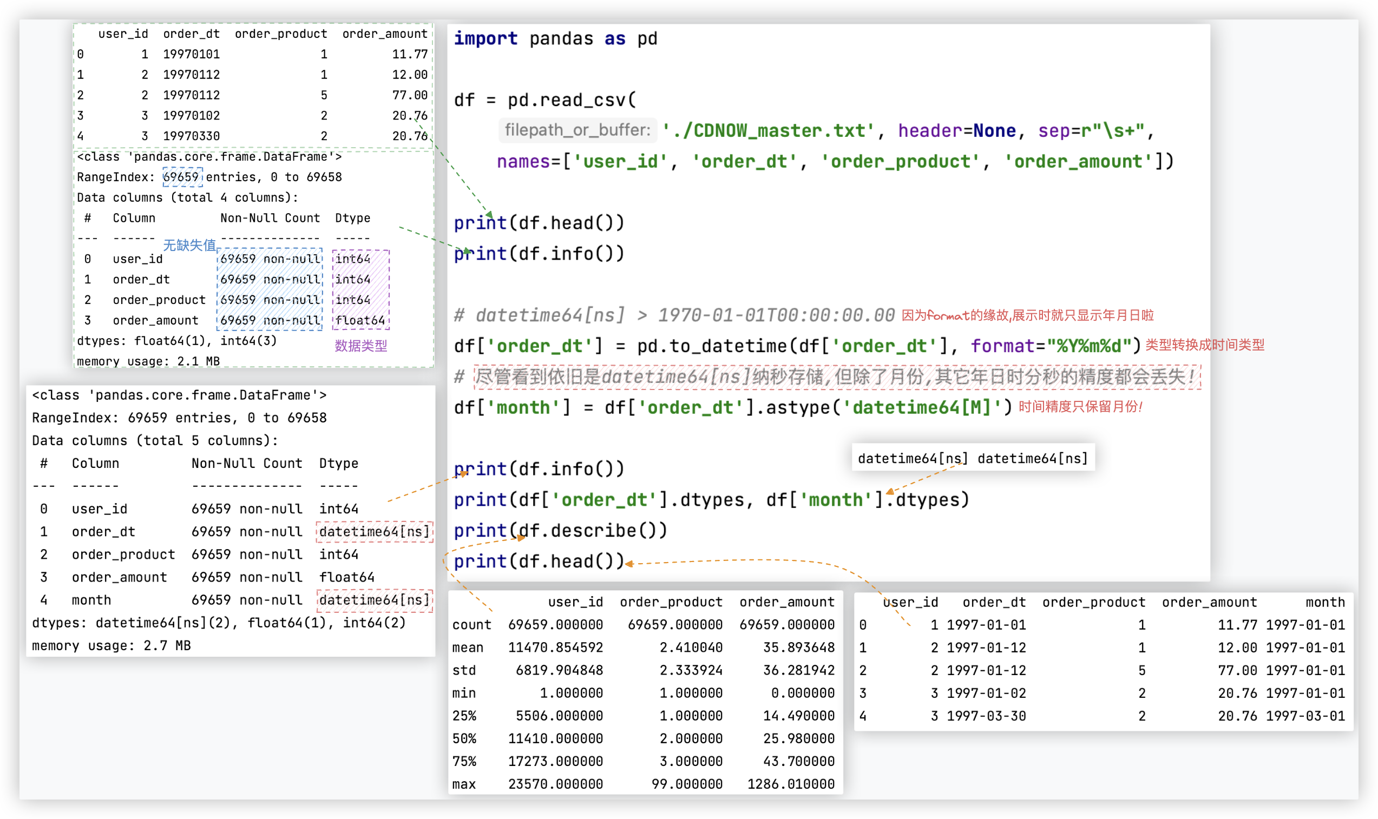This screenshot has width=1378, height=819.
Task: Click the max order_amount value 1286.010000
Action: pos(791,784)
